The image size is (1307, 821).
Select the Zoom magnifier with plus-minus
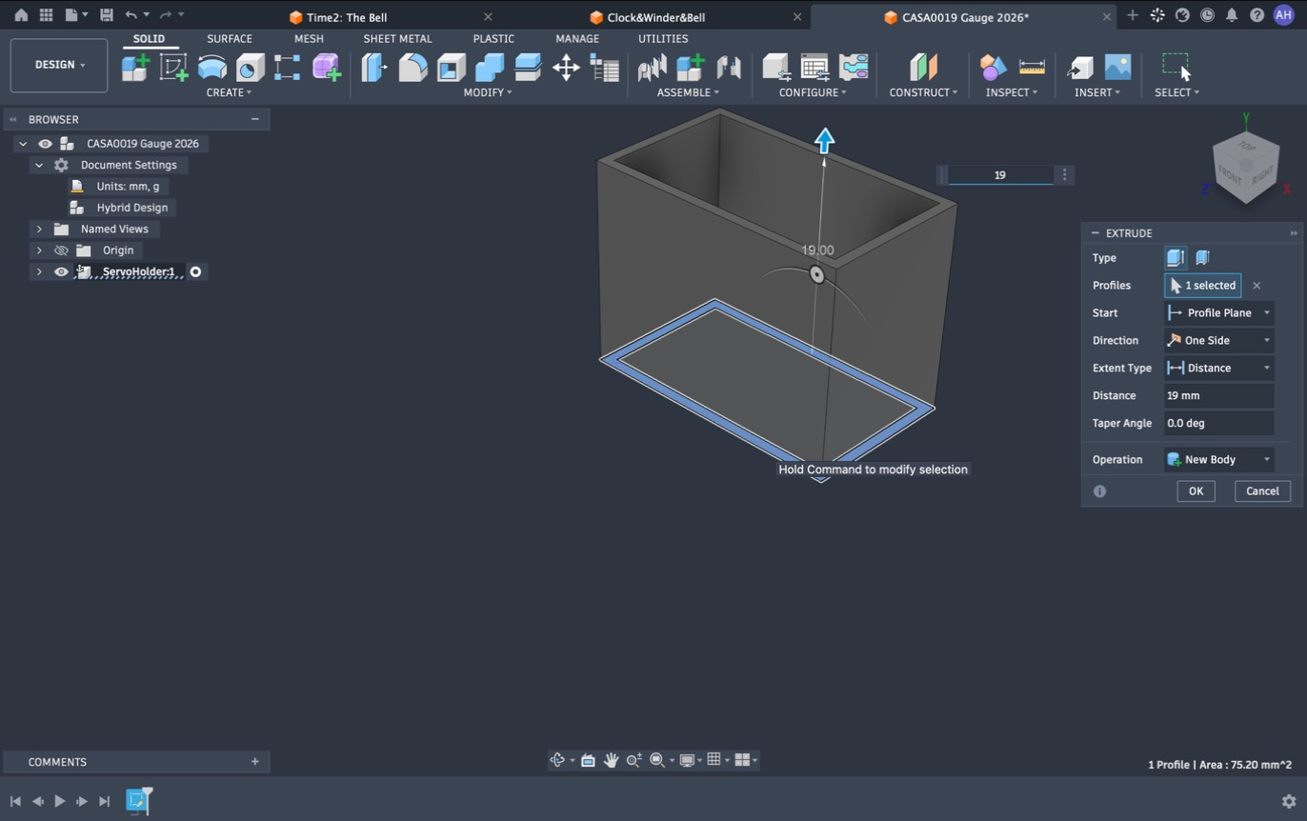click(633, 760)
